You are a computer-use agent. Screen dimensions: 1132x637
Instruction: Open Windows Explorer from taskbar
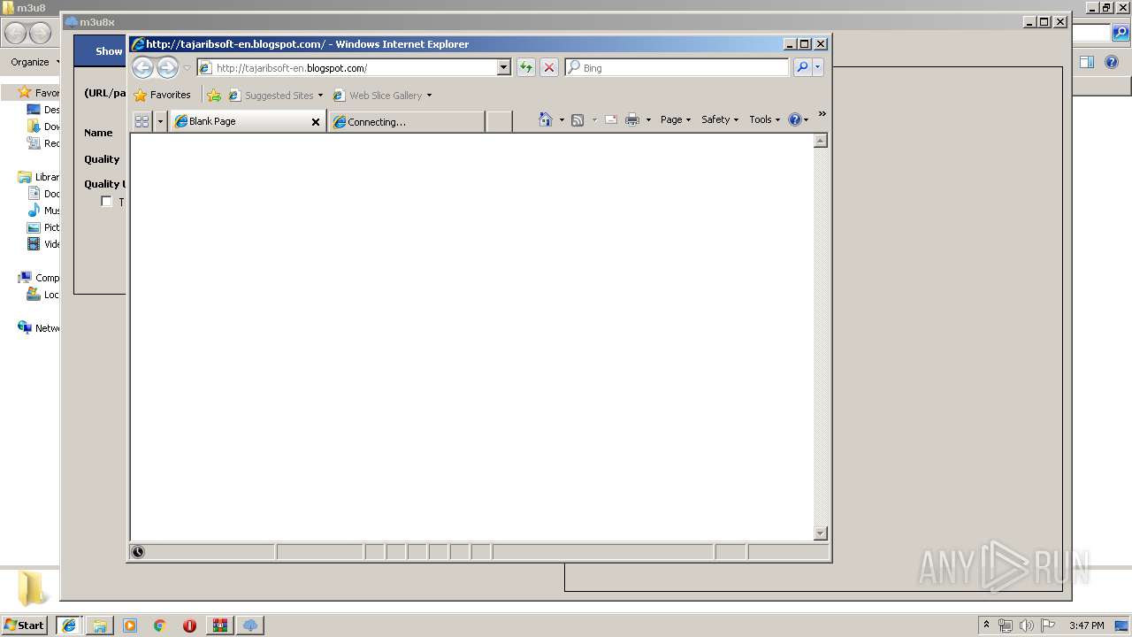tap(100, 625)
